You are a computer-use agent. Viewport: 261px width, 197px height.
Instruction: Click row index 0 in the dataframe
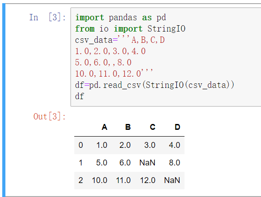(81, 145)
